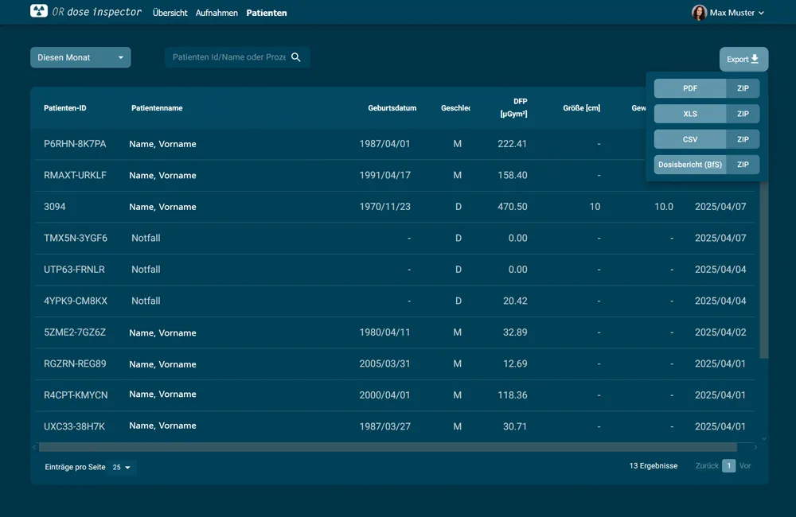The width and height of the screenshot is (796, 517).
Task: Expand the user menu chevron
Action: [x=762, y=14]
